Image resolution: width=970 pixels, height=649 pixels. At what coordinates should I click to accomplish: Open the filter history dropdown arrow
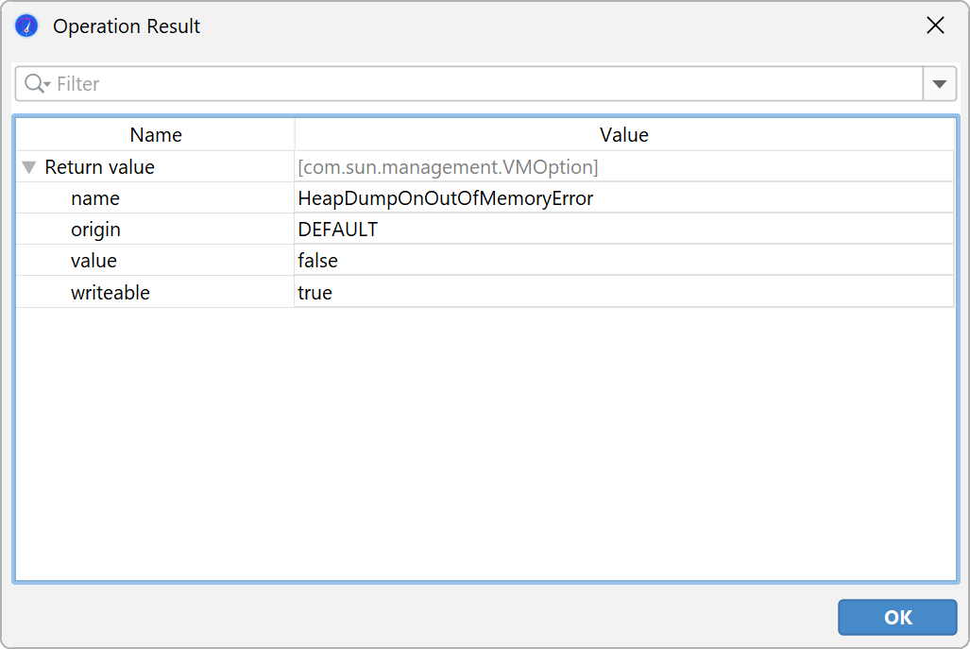pyautogui.click(x=939, y=84)
